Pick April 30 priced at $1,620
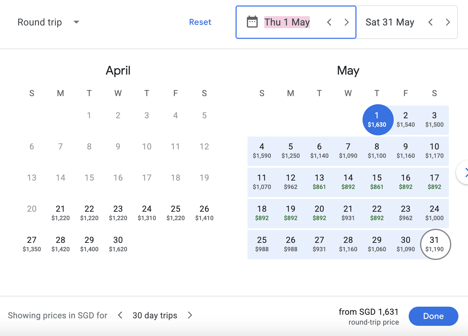Viewport: 468px width, 336px height. [x=118, y=244]
